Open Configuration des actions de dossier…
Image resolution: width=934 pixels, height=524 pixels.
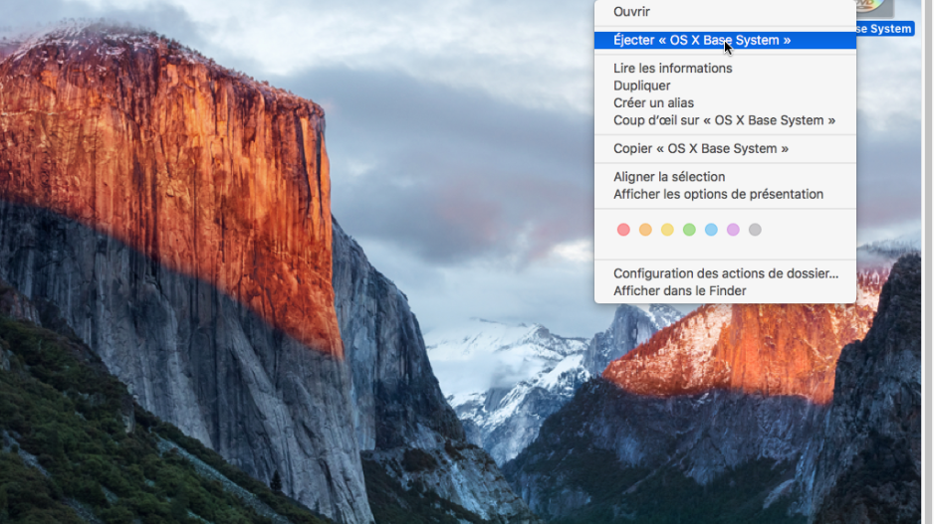coord(725,273)
